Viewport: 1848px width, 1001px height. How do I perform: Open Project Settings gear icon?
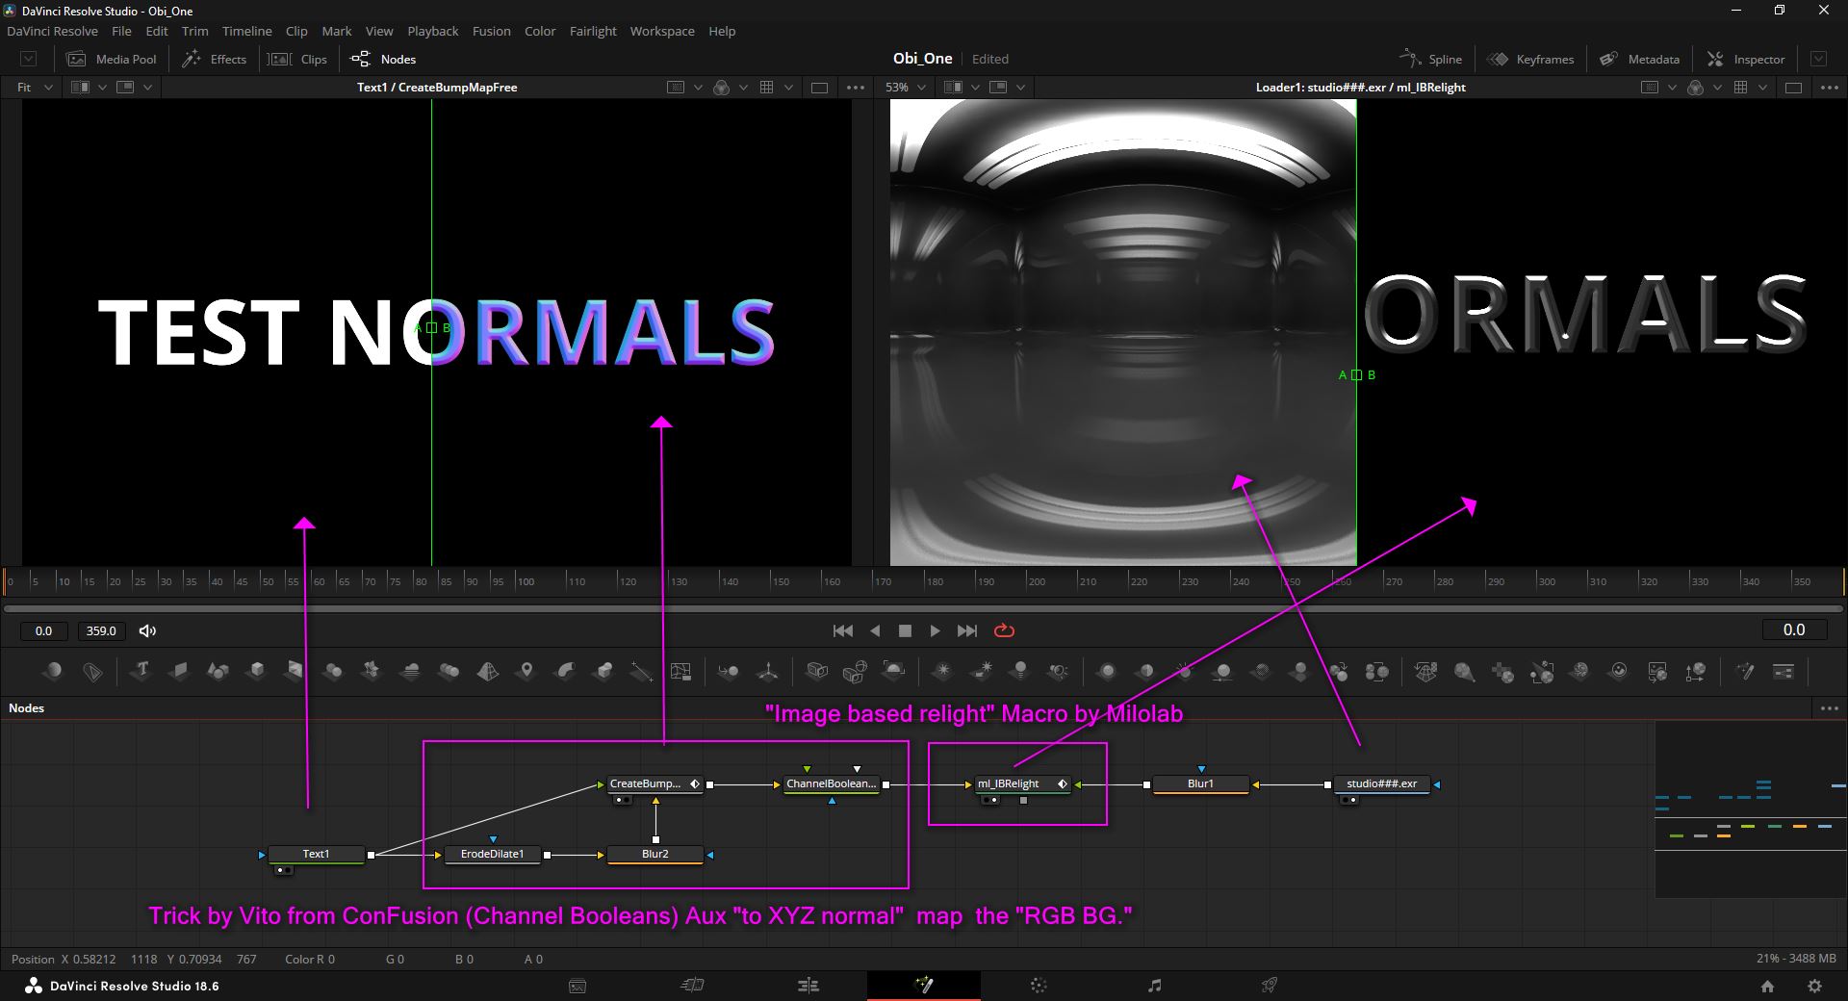[x=1814, y=987]
